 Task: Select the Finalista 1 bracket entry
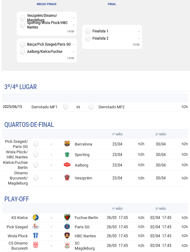[112, 31]
